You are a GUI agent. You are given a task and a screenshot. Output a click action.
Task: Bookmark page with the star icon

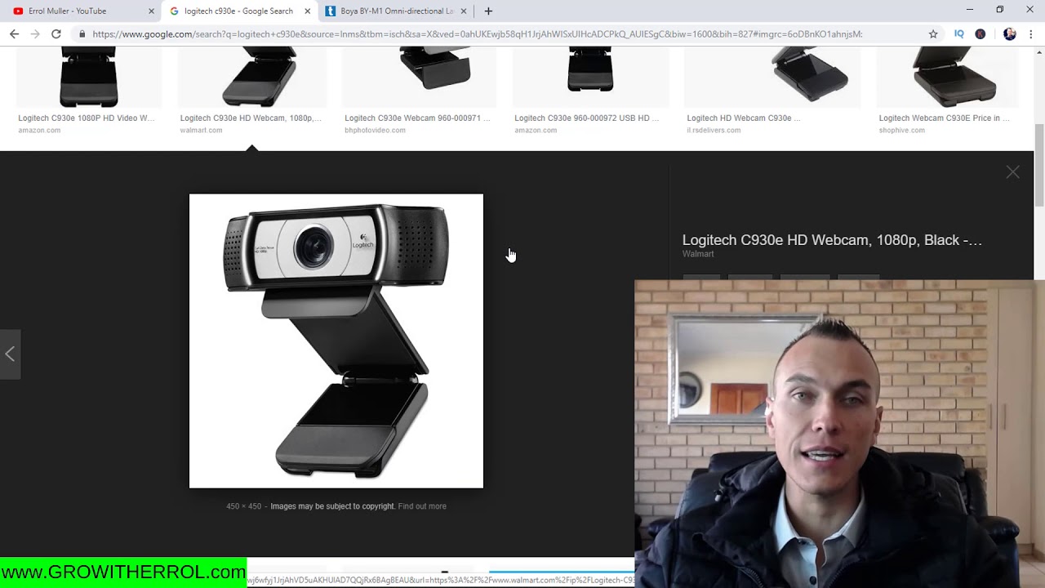click(x=933, y=34)
